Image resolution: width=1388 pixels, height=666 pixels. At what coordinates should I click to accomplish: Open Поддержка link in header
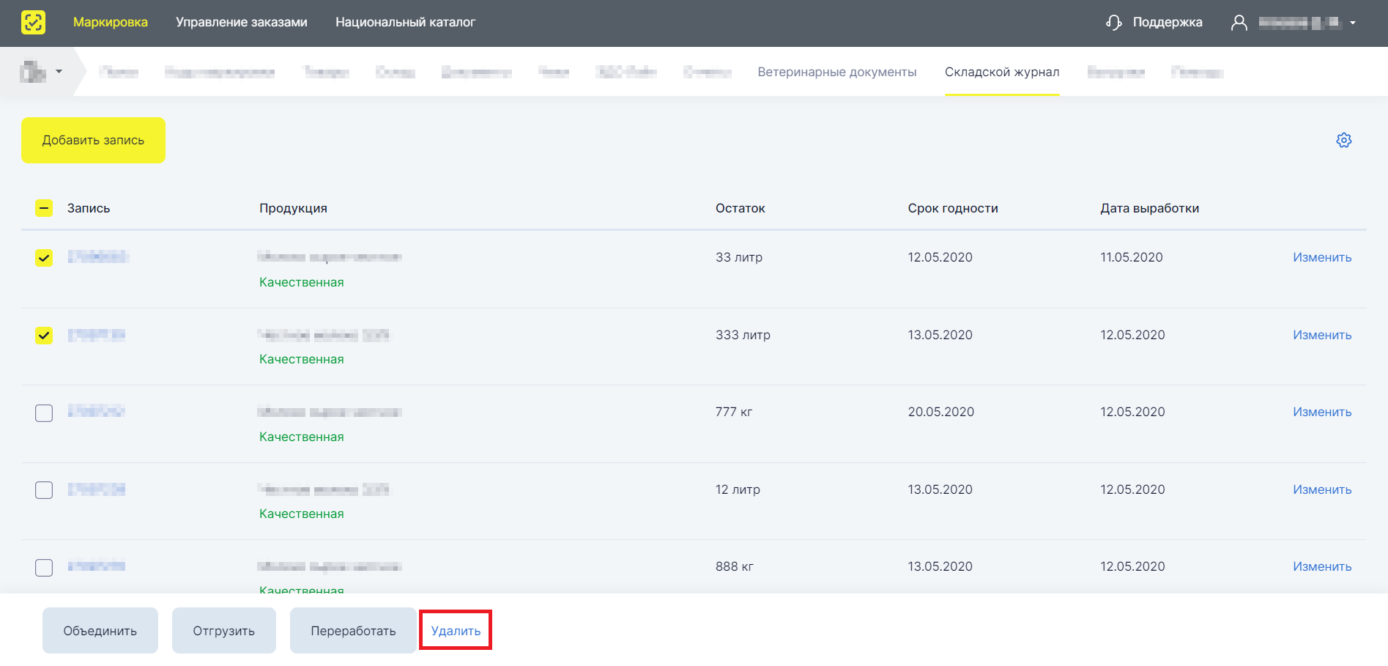point(1168,22)
